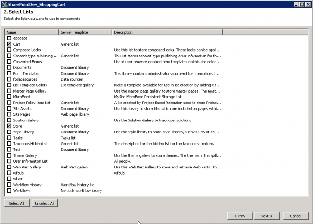Screen dimensions: 313x224
Task: Uncheck the Store list checkbox
Action: click(9, 126)
